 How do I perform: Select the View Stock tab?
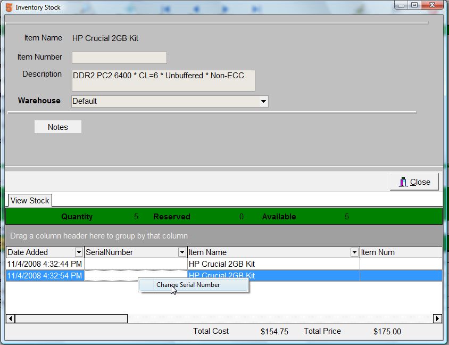click(x=30, y=201)
